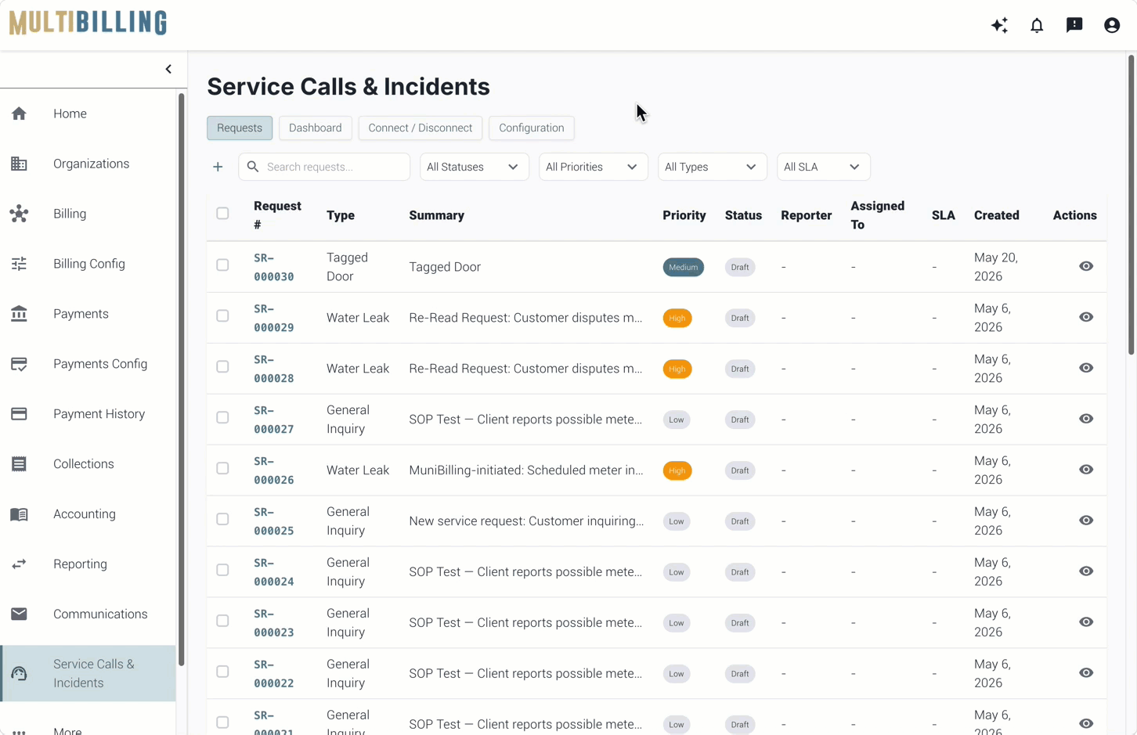Image resolution: width=1137 pixels, height=735 pixels.
Task: Click the Medium priority badge on SR-000030
Action: tap(683, 267)
